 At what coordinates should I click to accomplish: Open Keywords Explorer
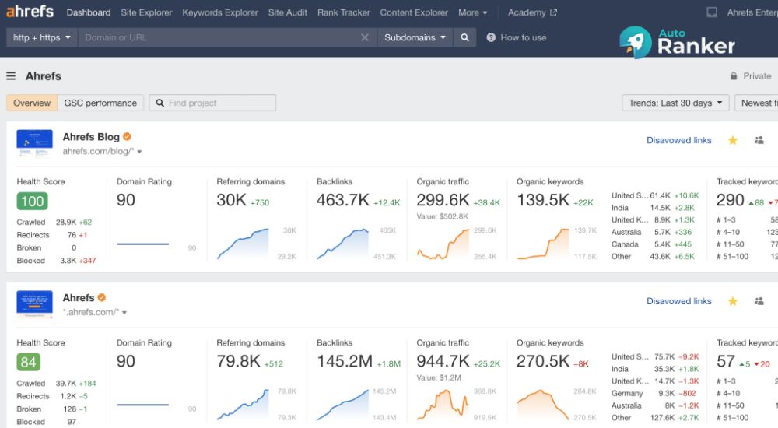click(220, 12)
